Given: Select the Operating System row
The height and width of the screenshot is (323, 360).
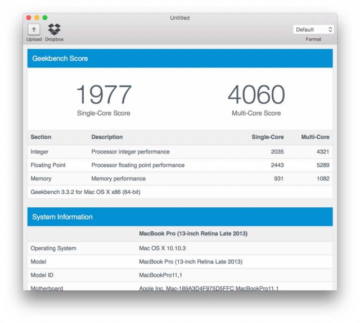Looking at the screenshot, I should click(180, 248).
